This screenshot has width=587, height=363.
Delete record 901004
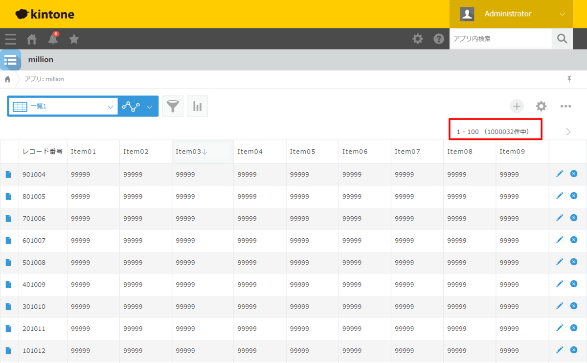574,174
